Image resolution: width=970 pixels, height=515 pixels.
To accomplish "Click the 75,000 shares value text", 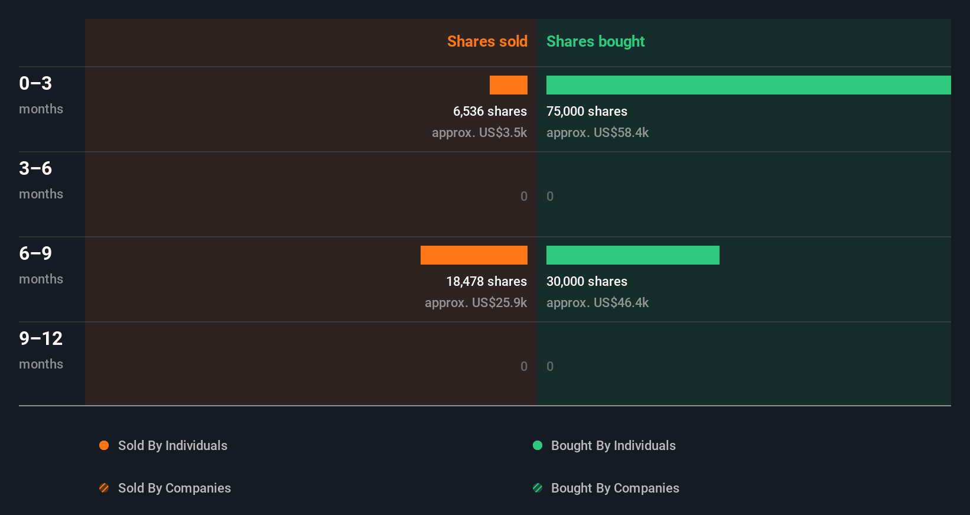I will click(x=587, y=112).
